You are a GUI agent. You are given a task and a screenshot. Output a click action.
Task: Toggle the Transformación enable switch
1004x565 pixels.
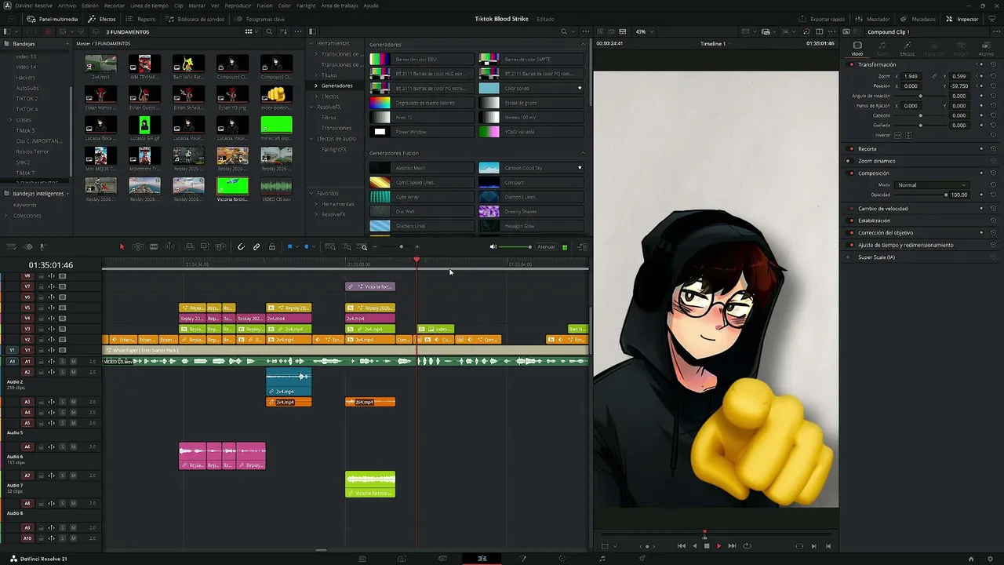pos(851,64)
